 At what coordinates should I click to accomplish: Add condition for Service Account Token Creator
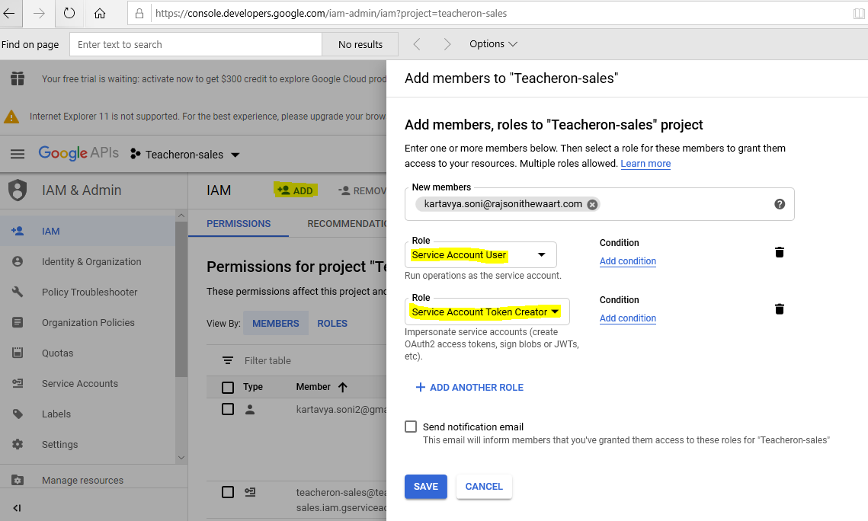point(628,318)
